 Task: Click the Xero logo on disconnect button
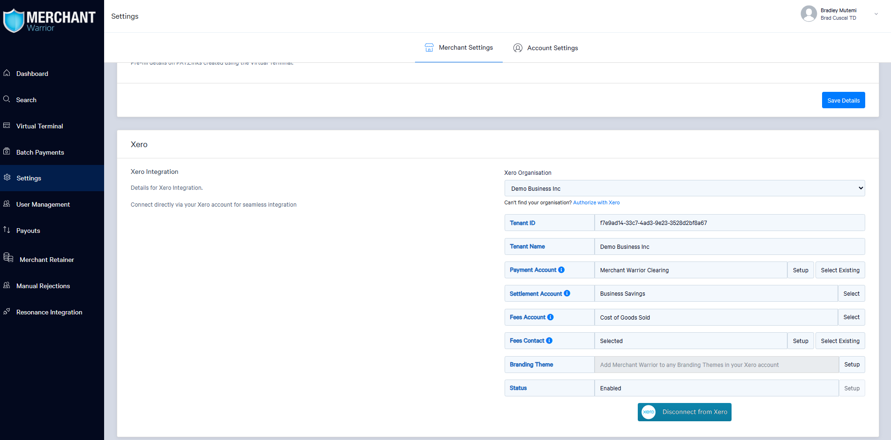[649, 412]
